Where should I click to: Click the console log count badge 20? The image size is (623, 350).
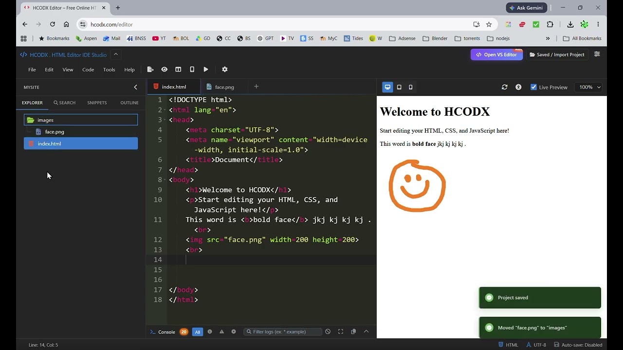pyautogui.click(x=183, y=332)
